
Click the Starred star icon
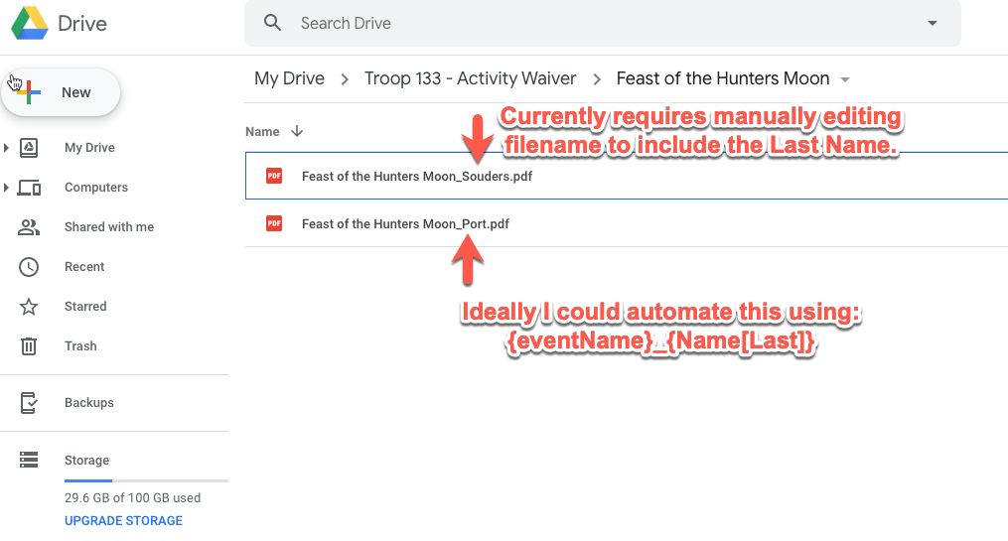[x=29, y=307]
